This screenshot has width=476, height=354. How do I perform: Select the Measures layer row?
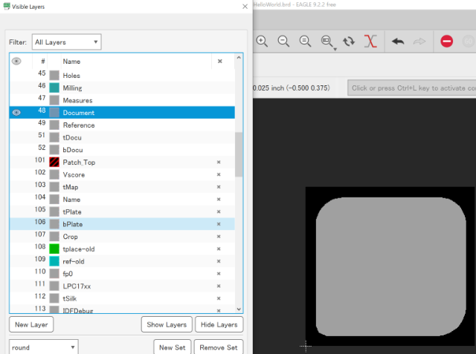(x=122, y=100)
